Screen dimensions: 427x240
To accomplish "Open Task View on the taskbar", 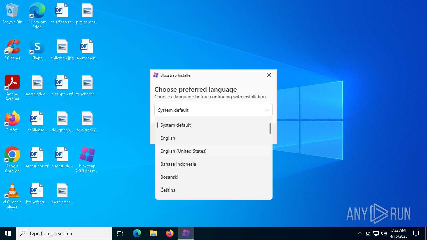I will pyautogui.click(x=120, y=233).
